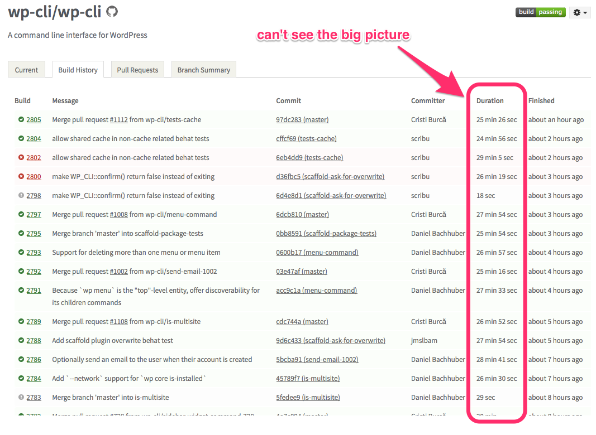The height and width of the screenshot is (435, 596).
Task: Click failed status icon for build 2800
Action: [21, 176]
